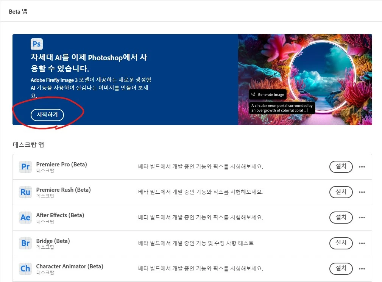
Task: Open the Premiere Pro (Beta) Pr icon
Action: (25, 167)
